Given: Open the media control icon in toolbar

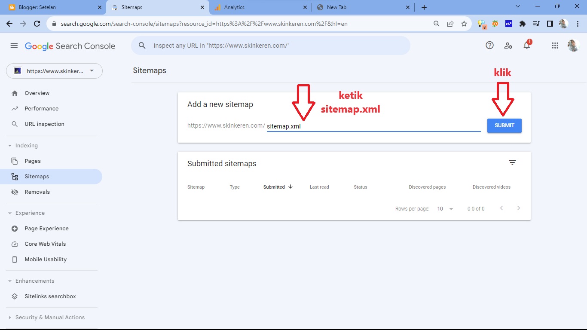Looking at the screenshot, I should pos(536,24).
